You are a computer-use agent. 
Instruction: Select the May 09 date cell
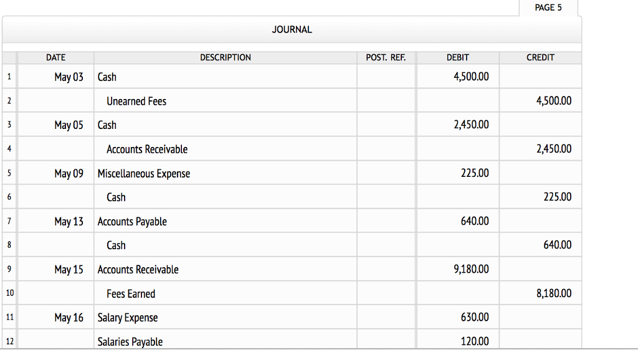click(55, 173)
